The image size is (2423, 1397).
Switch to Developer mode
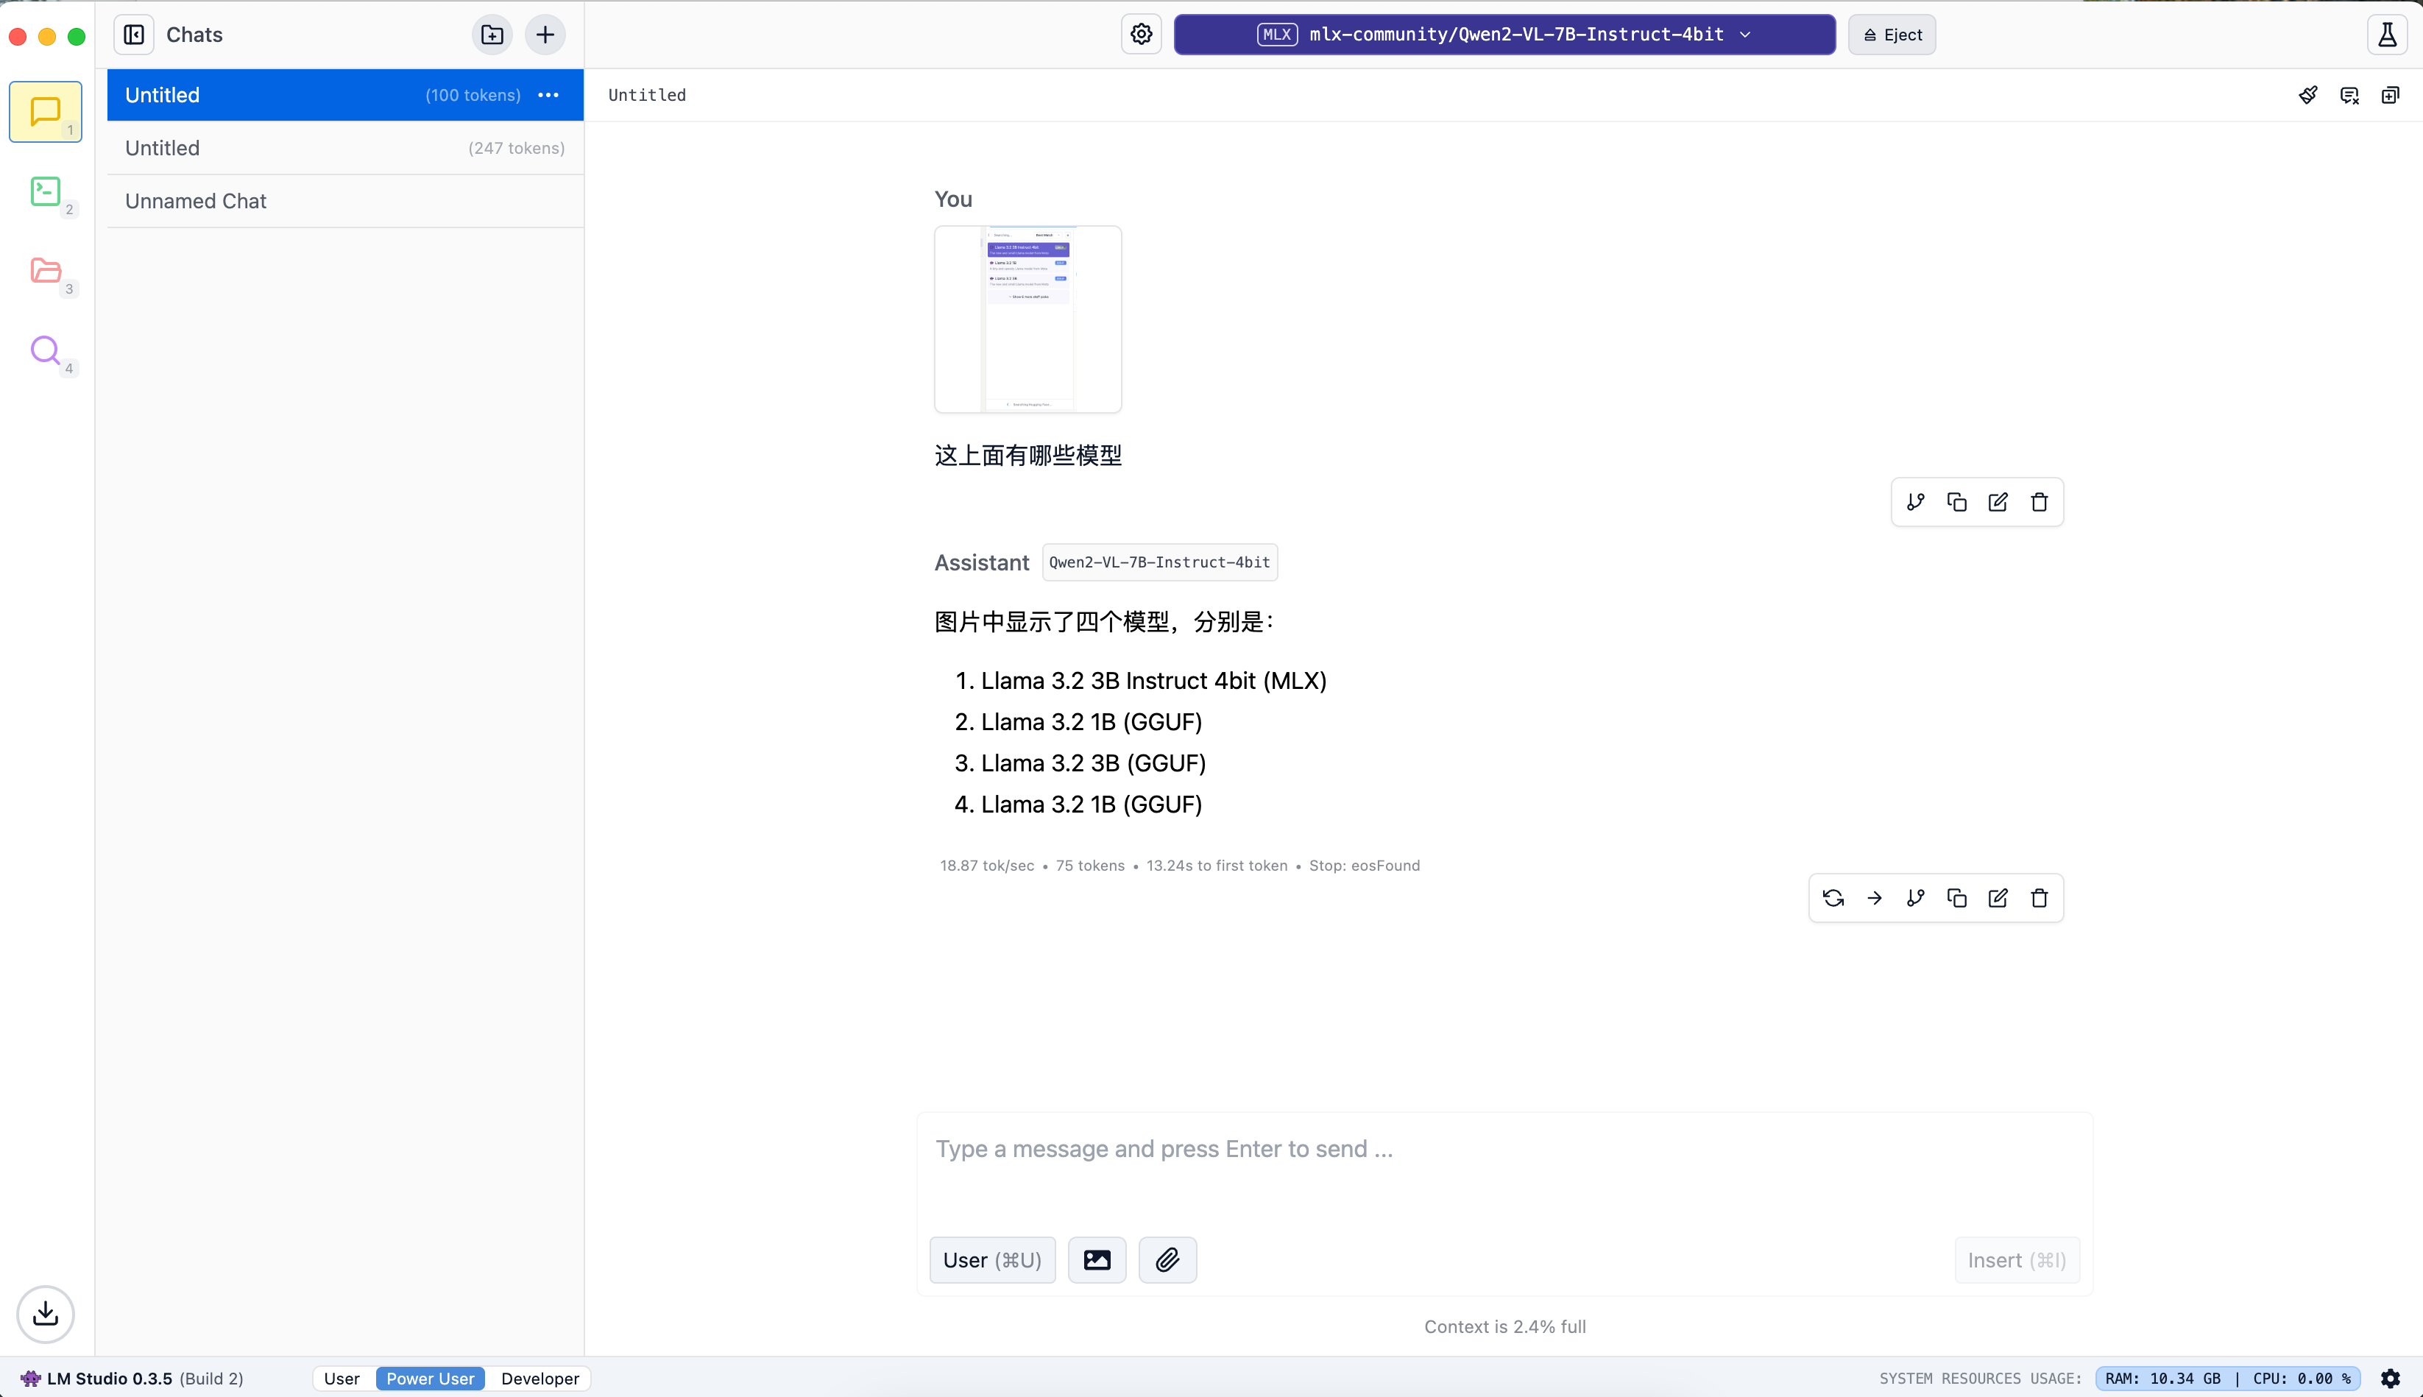(540, 1378)
